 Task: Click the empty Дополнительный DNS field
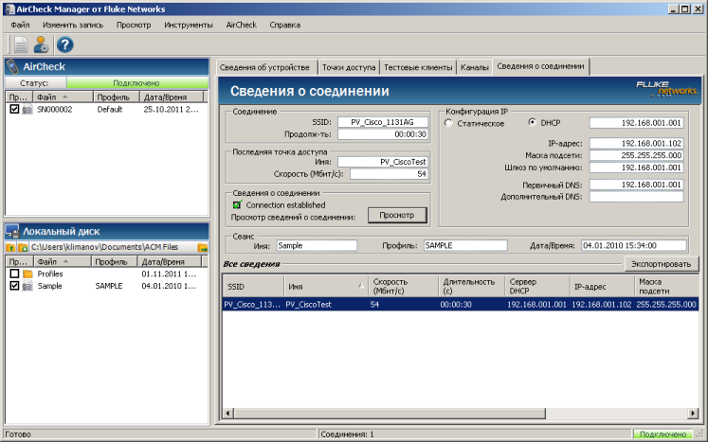pyautogui.click(x=636, y=197)
